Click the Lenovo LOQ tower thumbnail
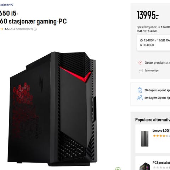 (144, 138)
